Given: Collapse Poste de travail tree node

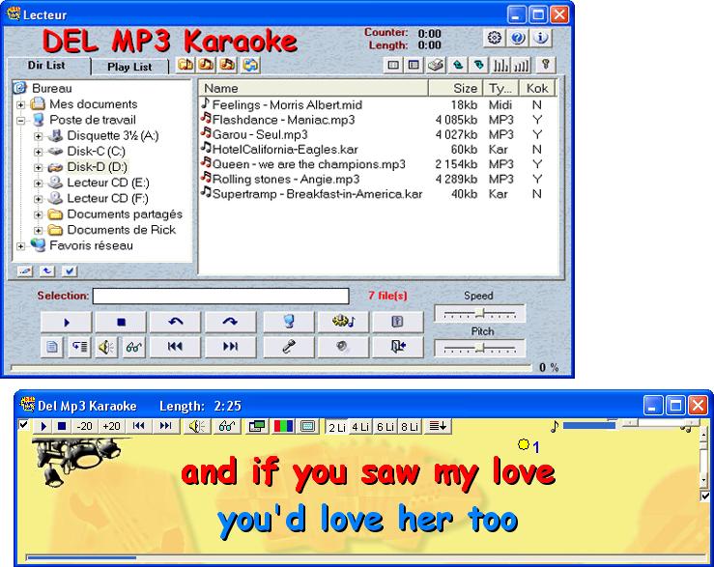Looking at the screenshot, I should 20,121.
